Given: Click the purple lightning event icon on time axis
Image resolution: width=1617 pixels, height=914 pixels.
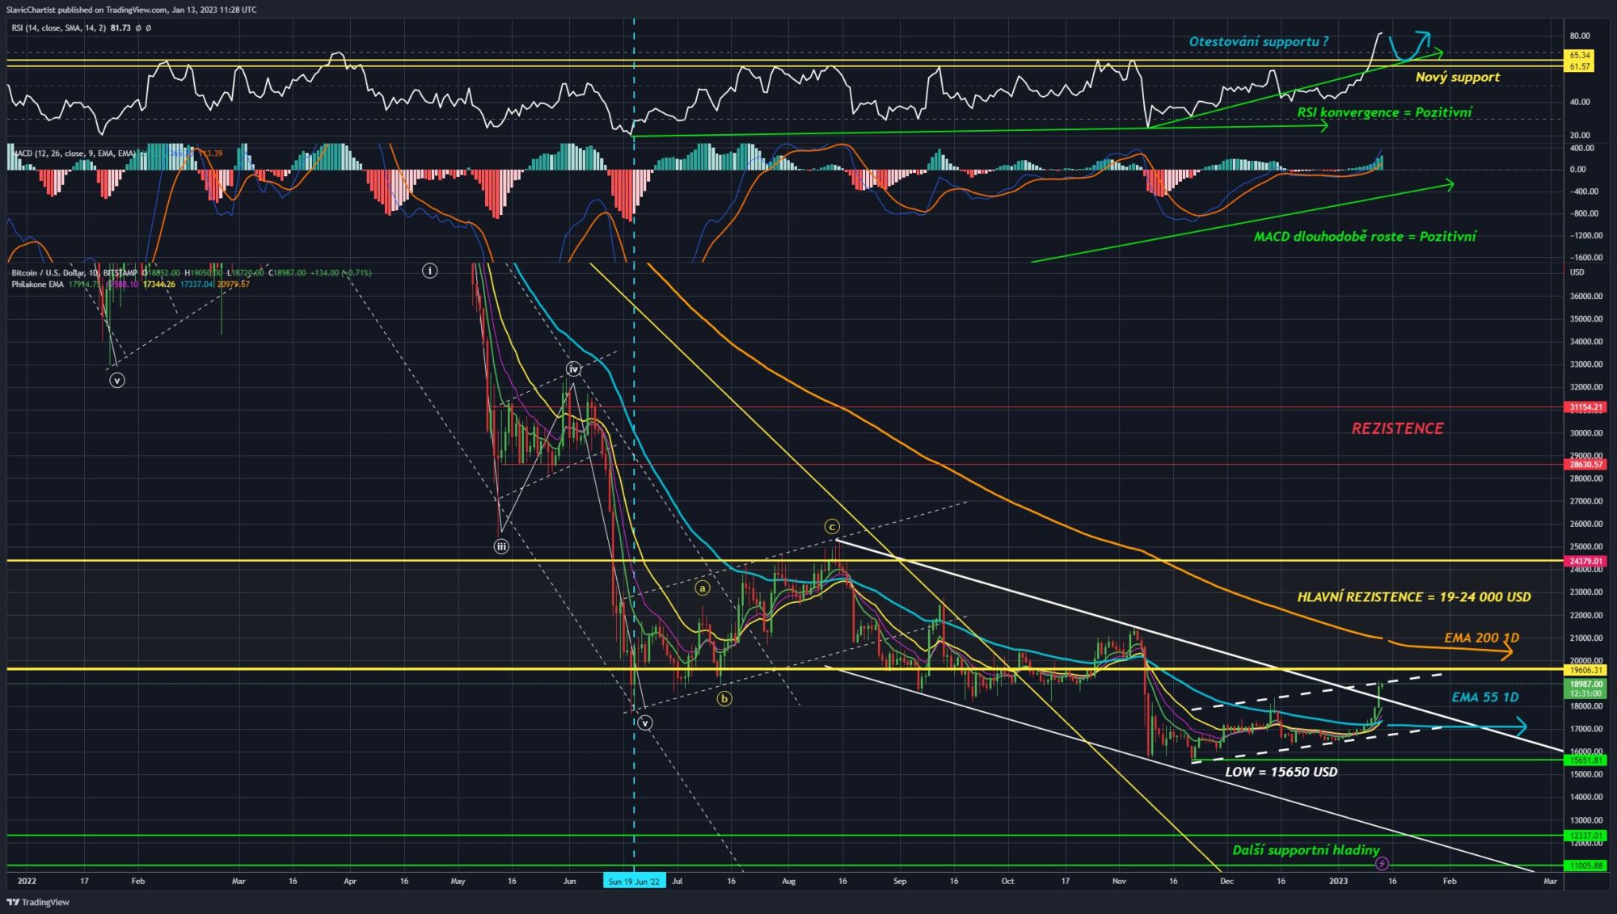Looking at the screenshot, I should (x=1382, y=865).
